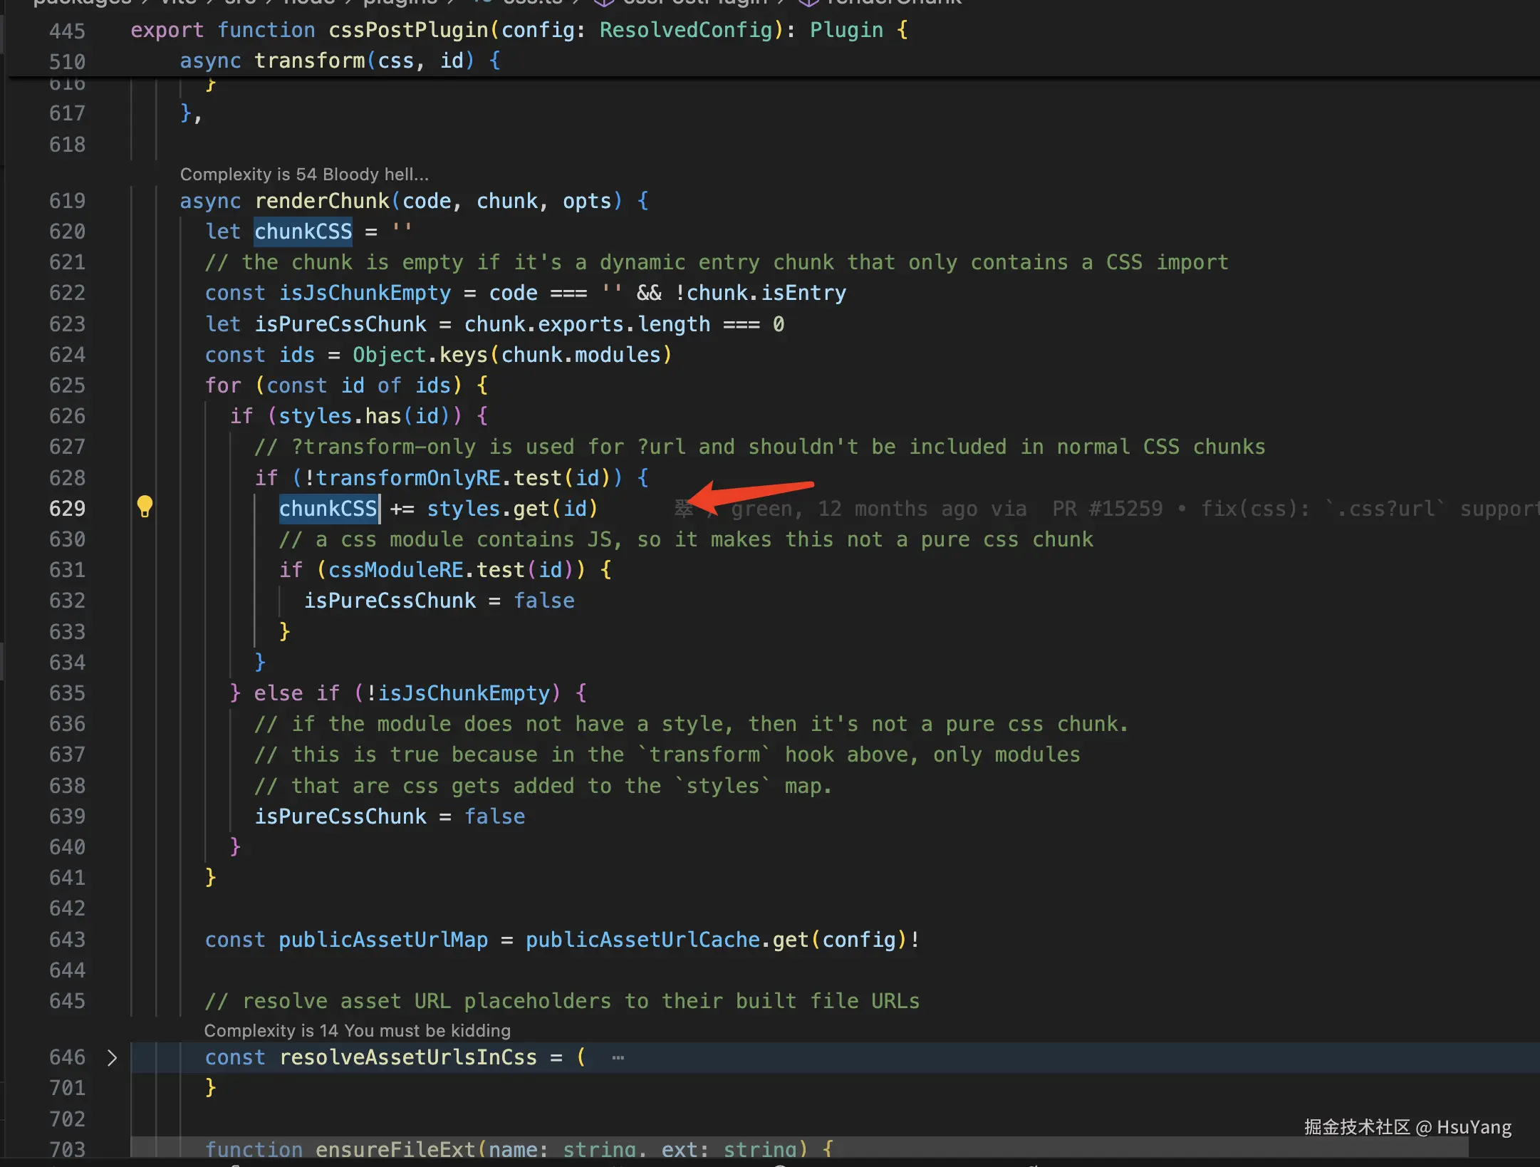Click the ResolvedConfig type in sticky header
1540x1167 pixels.
pos(686,30)
